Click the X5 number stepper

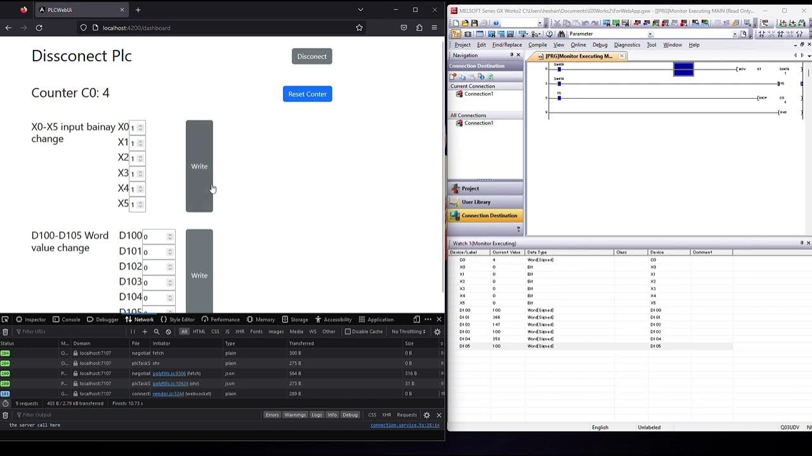[140, 204]
